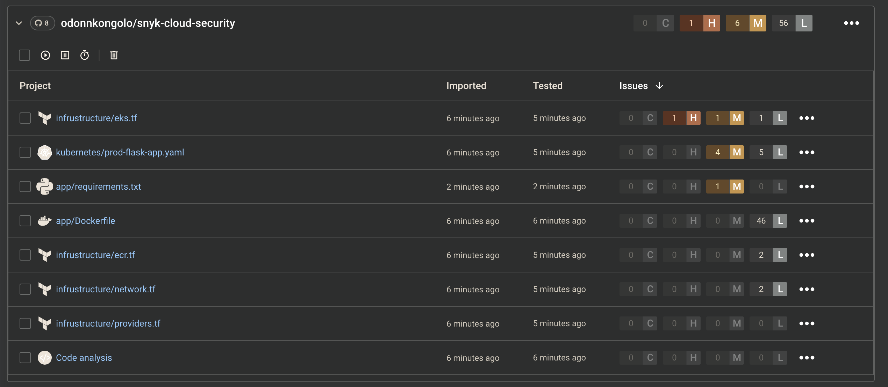Viewport: 888px width, 387px height.
Task: Open target-level more options menu
Action: (851, 23)
